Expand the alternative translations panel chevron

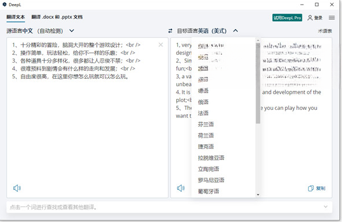(x=325, y=206)
